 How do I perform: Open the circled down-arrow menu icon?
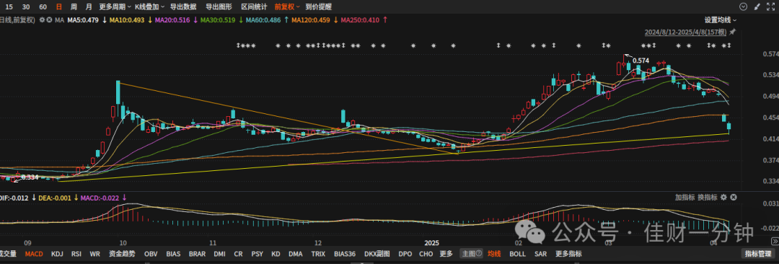pyautogui.click(x=743, y=6)
